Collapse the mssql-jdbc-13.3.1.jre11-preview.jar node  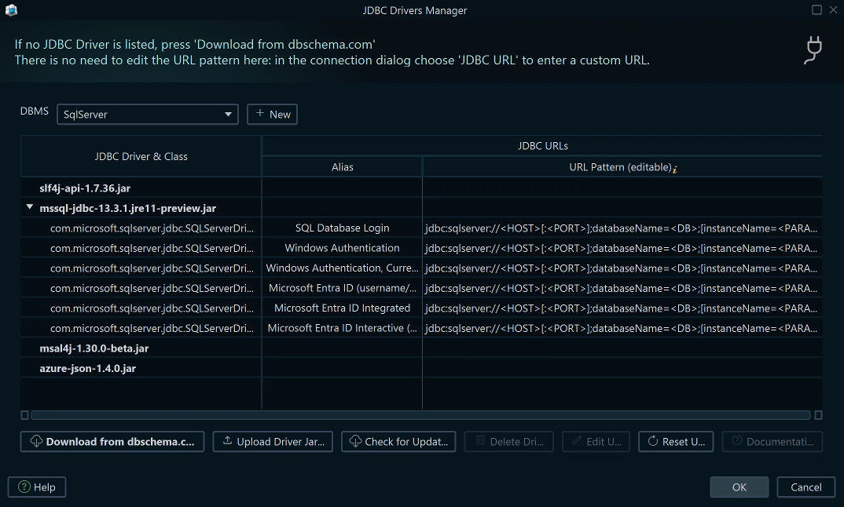(x=30, y=208)
